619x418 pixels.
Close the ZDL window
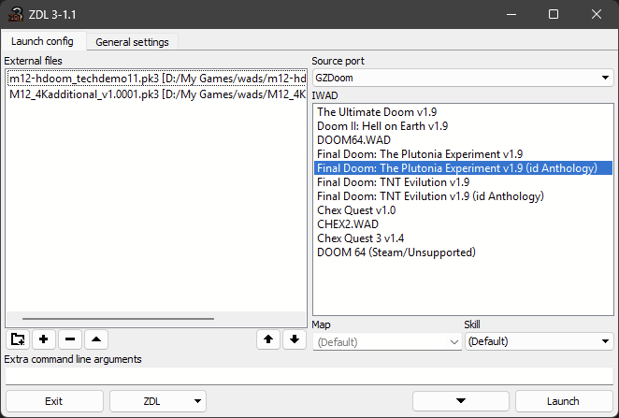[x=597, y=15]
